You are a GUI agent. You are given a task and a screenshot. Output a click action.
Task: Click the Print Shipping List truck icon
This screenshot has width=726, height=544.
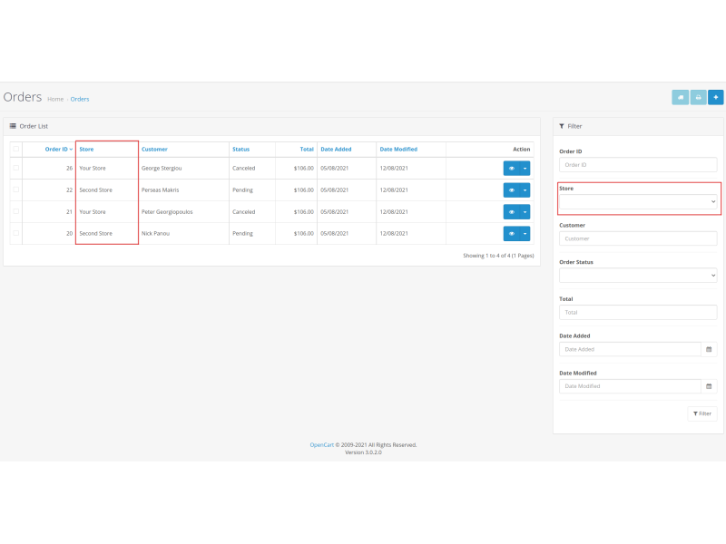point(680,97)
